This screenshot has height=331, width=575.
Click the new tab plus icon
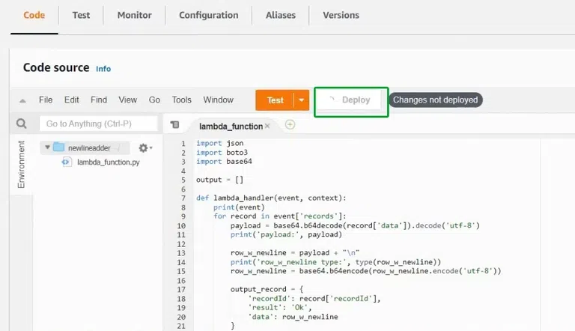pos(290,125)
